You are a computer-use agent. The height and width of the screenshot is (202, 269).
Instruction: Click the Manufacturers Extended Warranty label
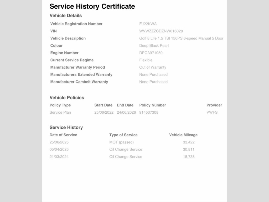pos(81,74)
